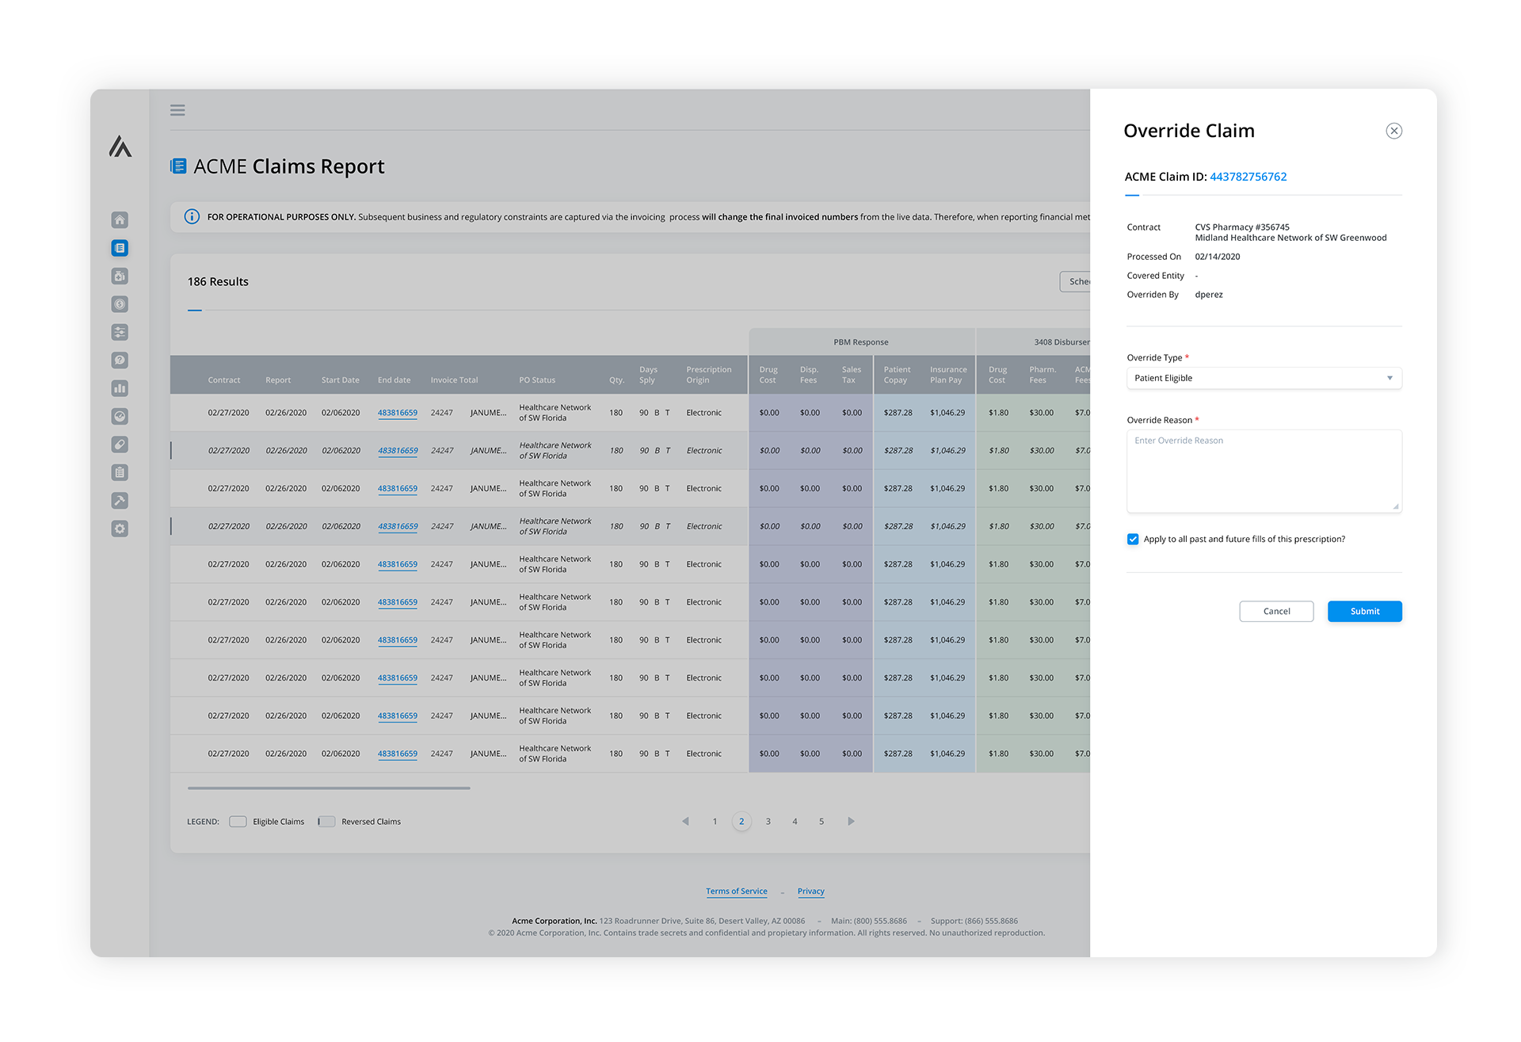Submit the claim override
The width and height of the screenshot is (1521, 1042).
[1364, 611]
